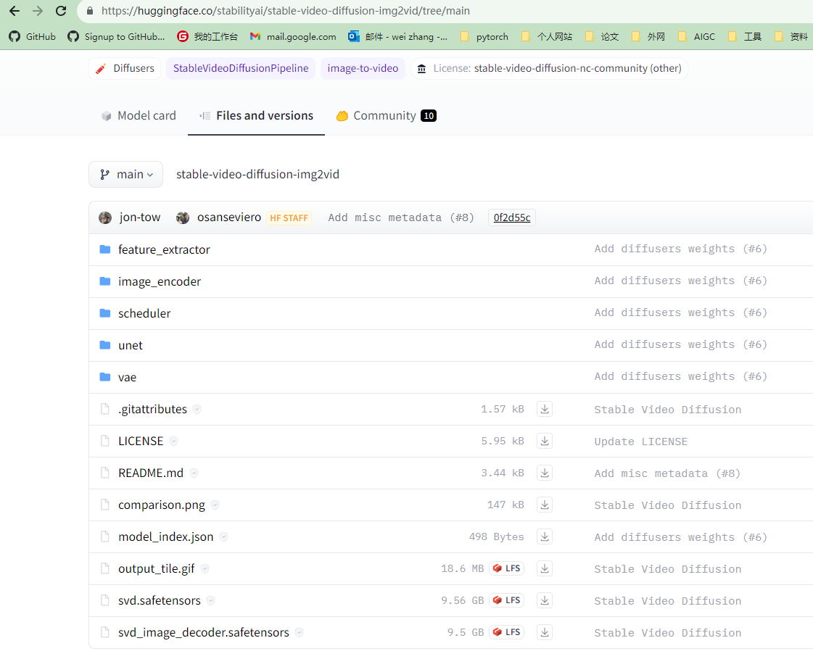The height and width of the screenshot is (659, 813).
Task: Switch to the Community tab
Action: 387,115
